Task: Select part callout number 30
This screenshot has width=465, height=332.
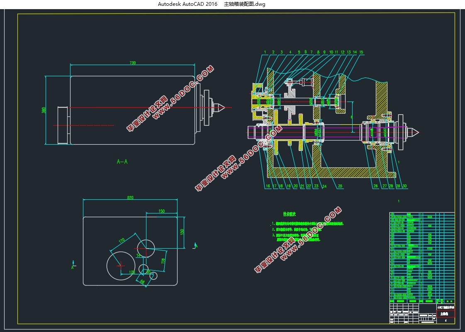Action: click(404, 186)
